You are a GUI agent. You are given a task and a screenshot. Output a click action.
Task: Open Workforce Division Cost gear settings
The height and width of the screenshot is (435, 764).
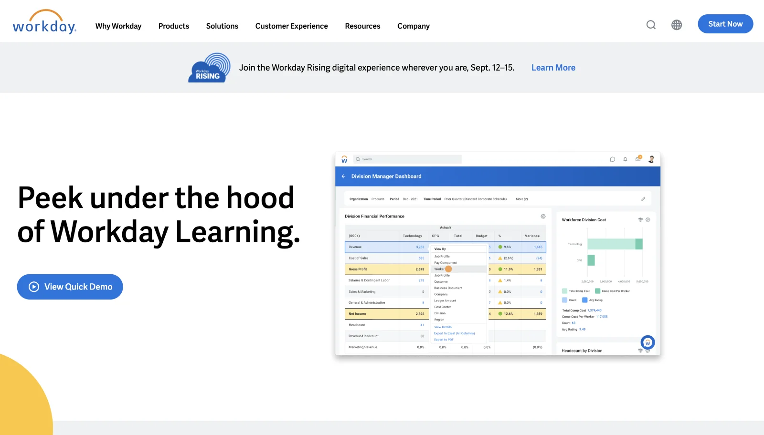pos(648,220)
